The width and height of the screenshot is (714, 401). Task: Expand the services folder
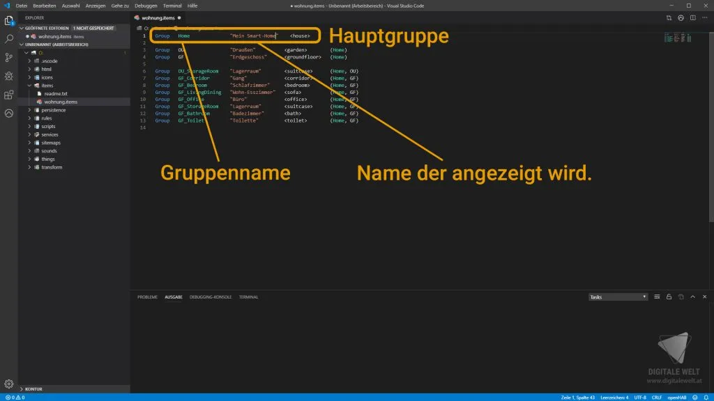coord(50,134)
